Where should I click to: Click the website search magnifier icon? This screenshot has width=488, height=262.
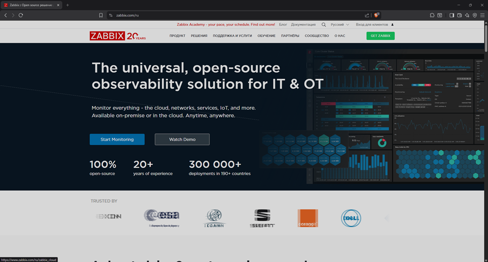(324, 25)
